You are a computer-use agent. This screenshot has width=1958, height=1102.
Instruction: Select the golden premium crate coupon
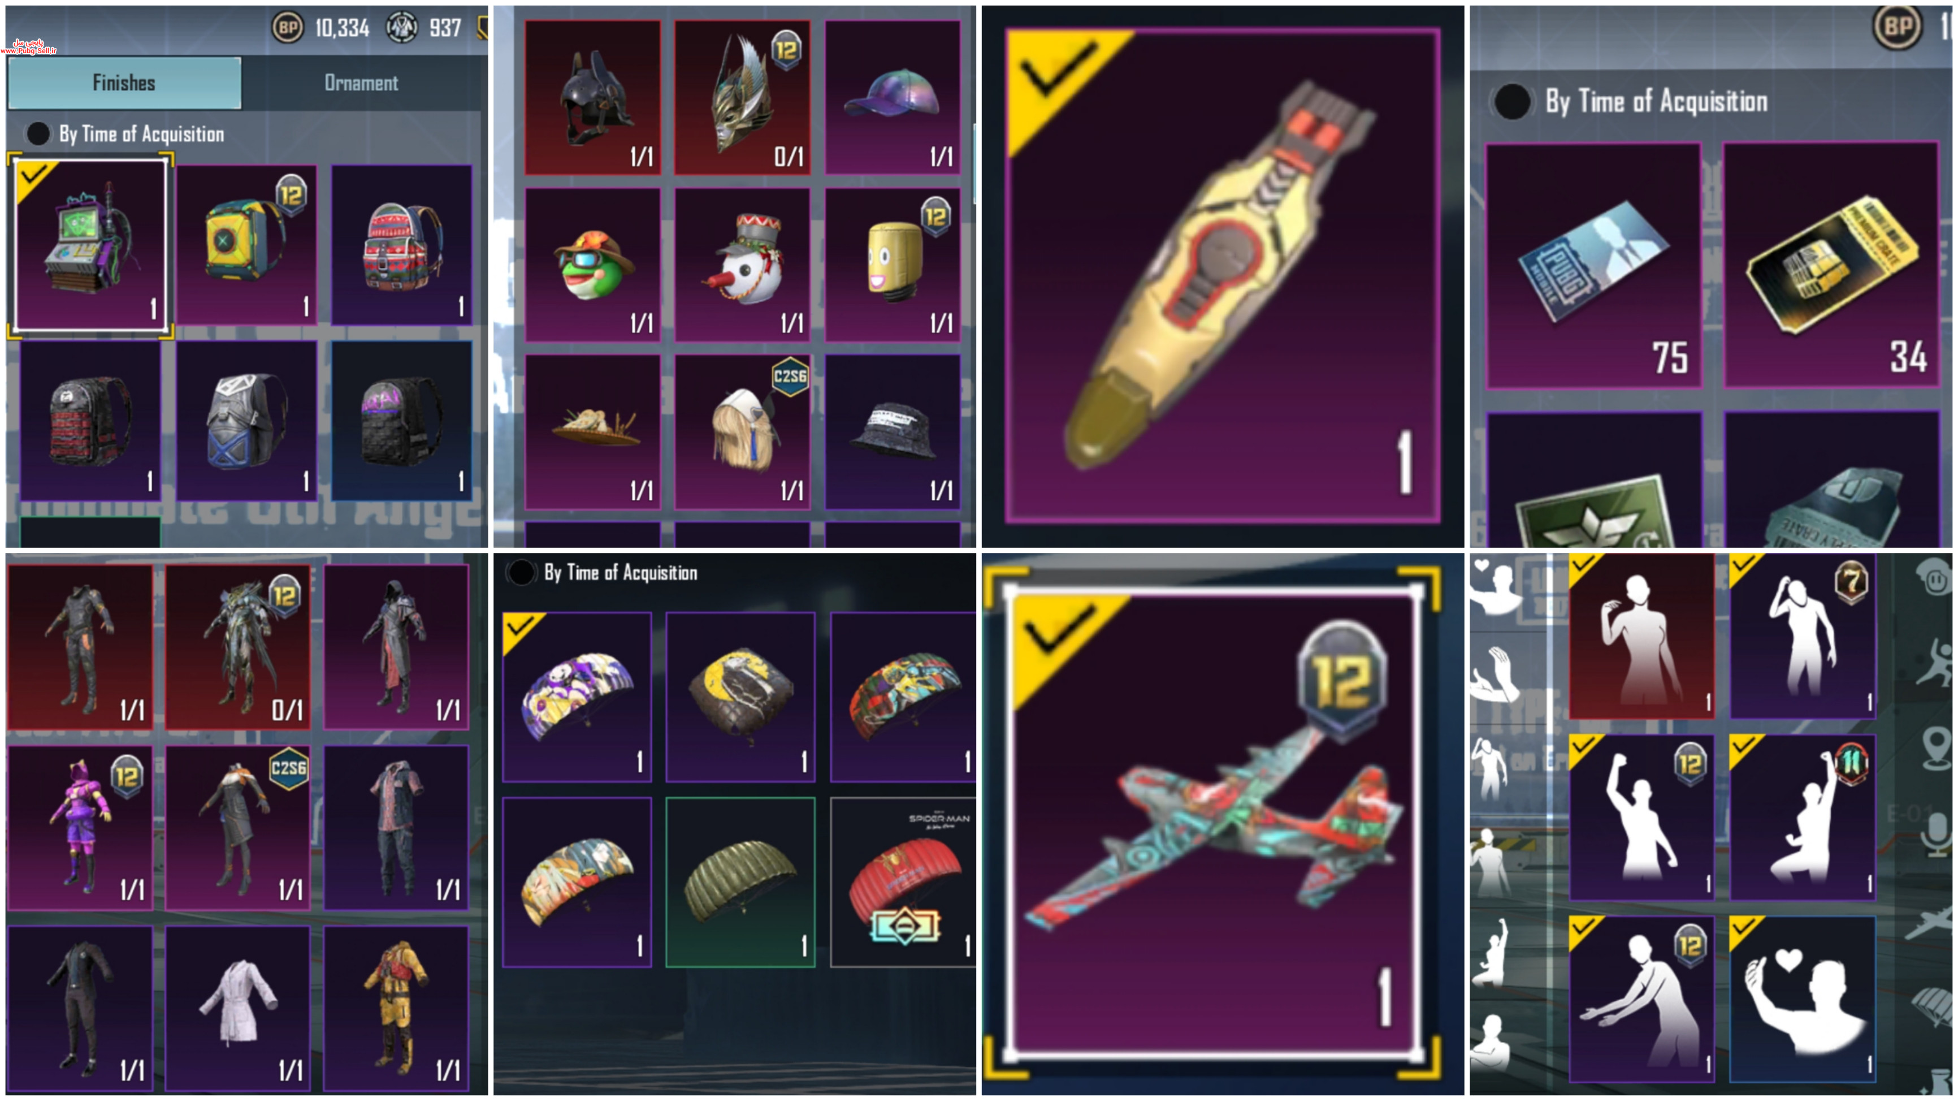[x=1831, y=265]
